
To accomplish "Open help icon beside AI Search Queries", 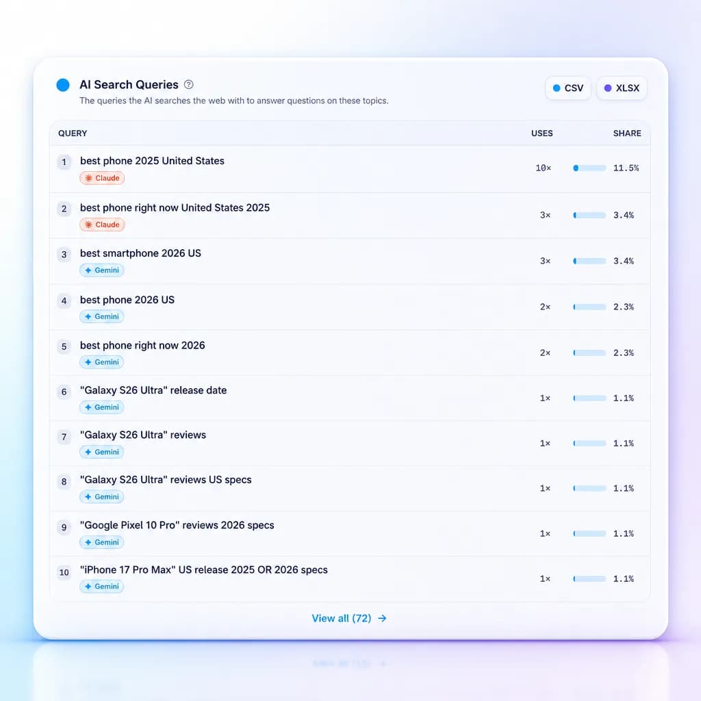I will click(189, 84).
